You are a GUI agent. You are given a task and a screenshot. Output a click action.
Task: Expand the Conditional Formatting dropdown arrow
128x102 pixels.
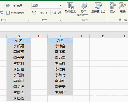coord(71,15)
